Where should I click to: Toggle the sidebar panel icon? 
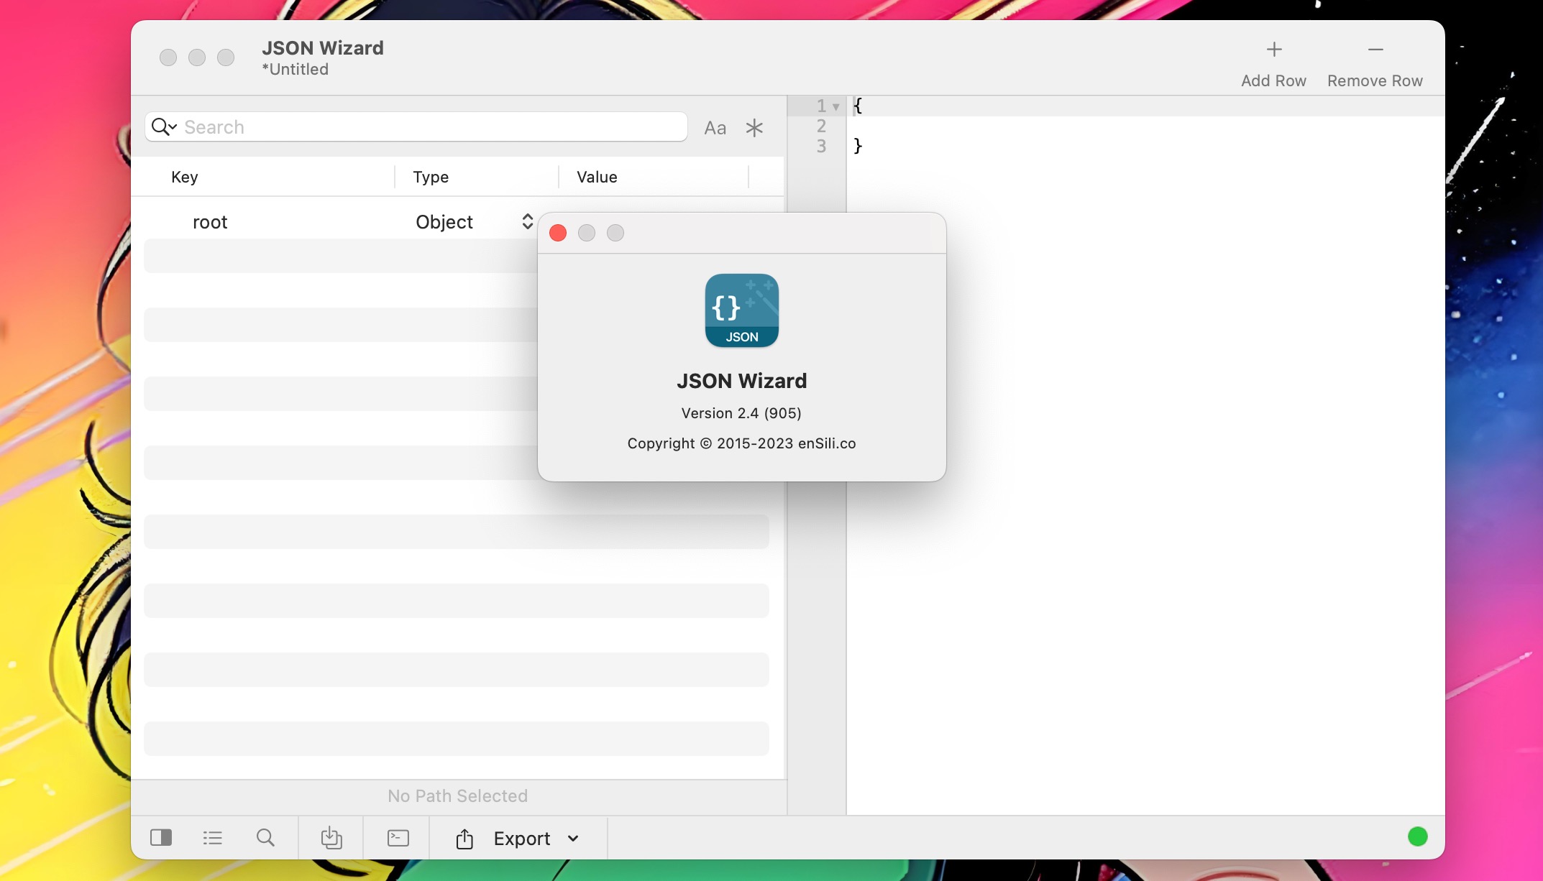pos(161,838)
